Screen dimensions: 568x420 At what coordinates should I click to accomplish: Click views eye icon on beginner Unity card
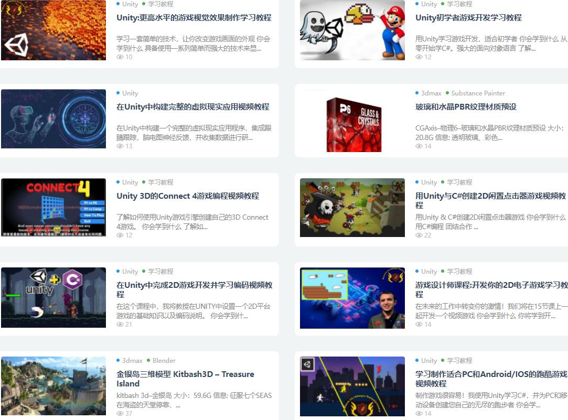pyautogui.click(x=419, y=57)
